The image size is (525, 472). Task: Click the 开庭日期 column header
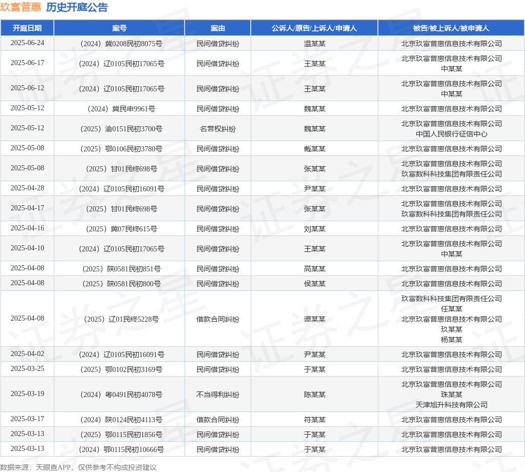point(27,28)
